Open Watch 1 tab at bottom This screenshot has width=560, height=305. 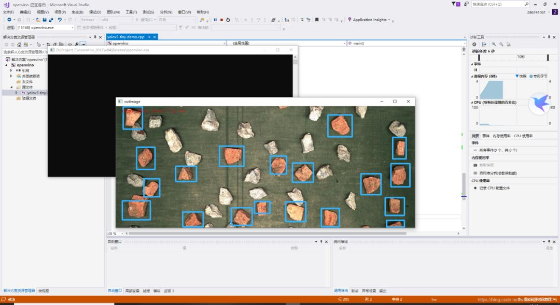pyautogui.click(x=169, y=291)
